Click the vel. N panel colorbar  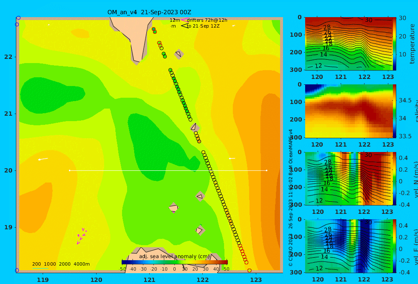395,178
